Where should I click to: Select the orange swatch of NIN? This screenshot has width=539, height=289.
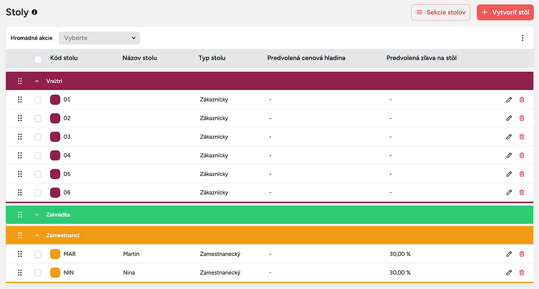55,273
